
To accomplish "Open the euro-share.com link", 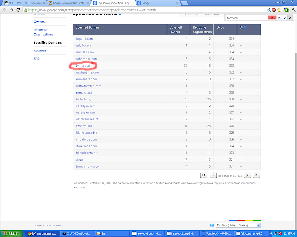I will pyautogui.click(x=86, y=79).
